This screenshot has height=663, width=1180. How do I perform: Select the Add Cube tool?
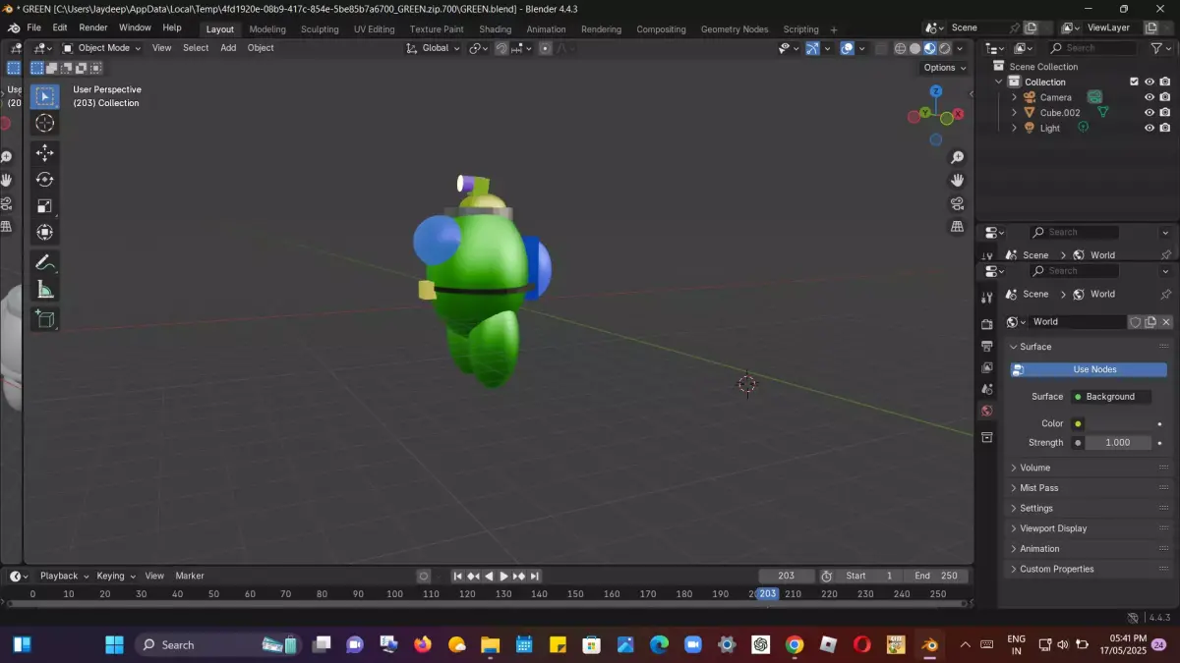pos(44,318)
